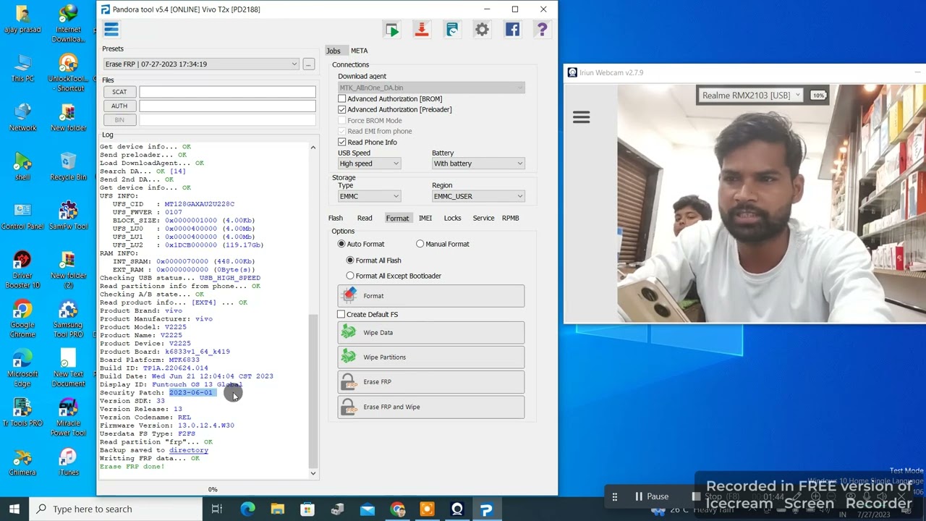The height and width of the screenshot is (521, 926).
Task: Open Microsoft Edge from taskbar
Action: 247,509
